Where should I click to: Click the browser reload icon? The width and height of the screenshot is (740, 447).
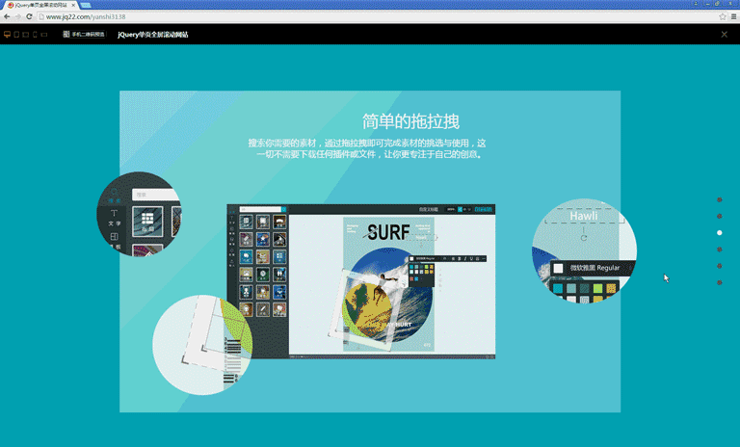pos(29,16)
